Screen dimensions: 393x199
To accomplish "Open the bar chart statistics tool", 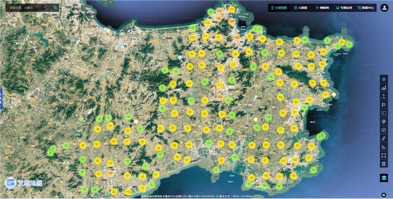I will coord(383,88).
